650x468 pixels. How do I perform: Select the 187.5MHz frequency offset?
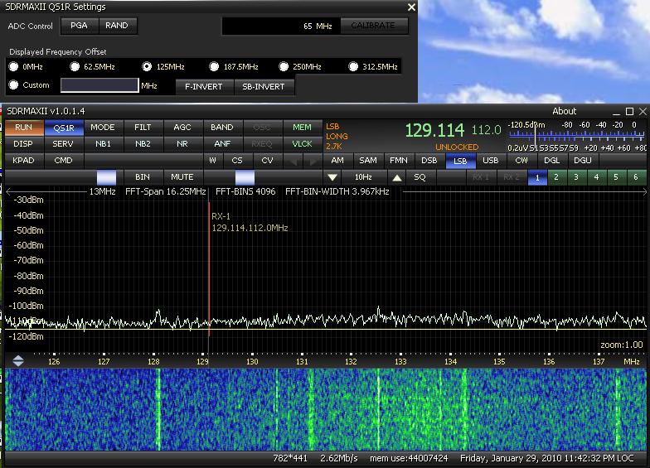click(x=214, y=66)
